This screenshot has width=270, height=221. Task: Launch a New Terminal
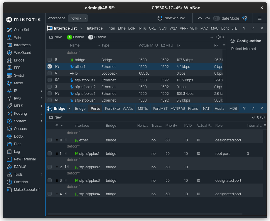21,159
